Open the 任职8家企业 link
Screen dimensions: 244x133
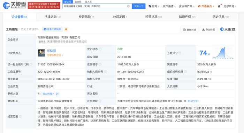point(55,55)
